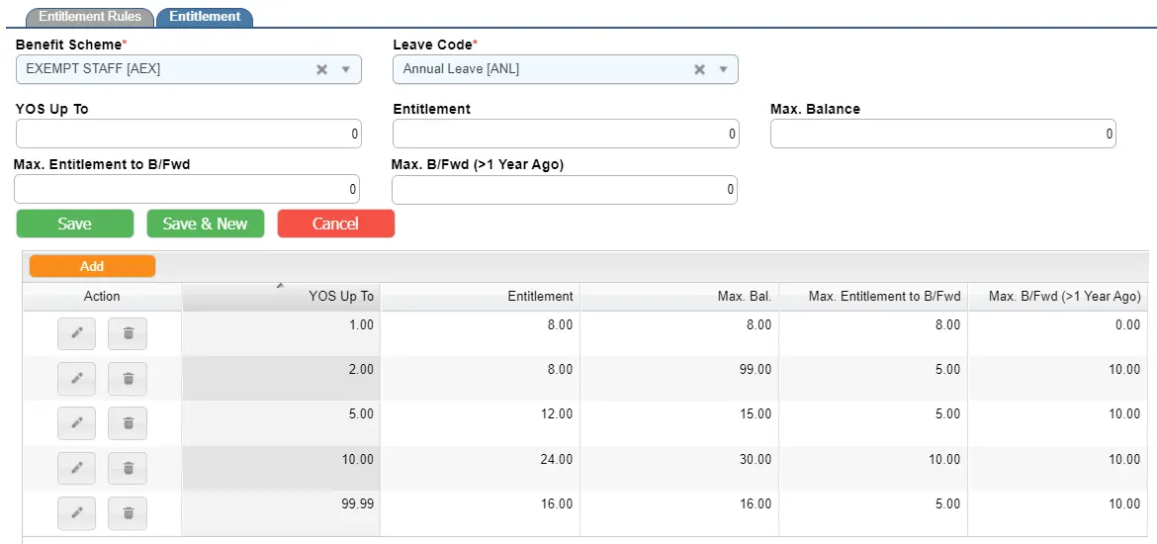The width and height of the screenshot is (1157, 544).
Task: Select the 99.99 YOS Up To cell
Action: coord(281,513)
